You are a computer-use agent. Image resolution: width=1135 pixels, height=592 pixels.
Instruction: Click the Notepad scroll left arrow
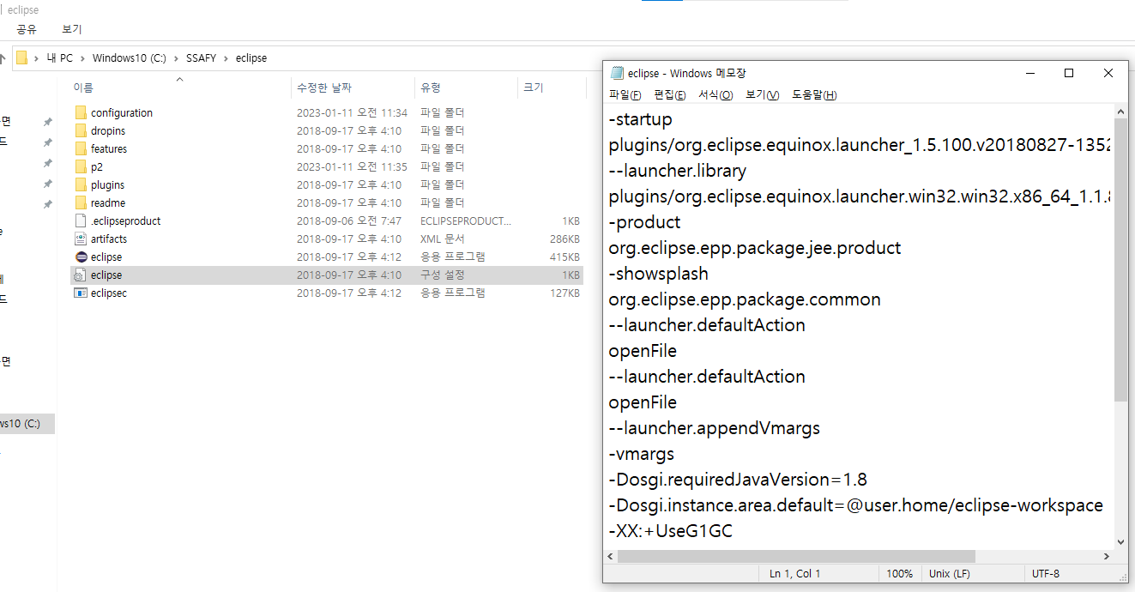(x=611, y=557)
